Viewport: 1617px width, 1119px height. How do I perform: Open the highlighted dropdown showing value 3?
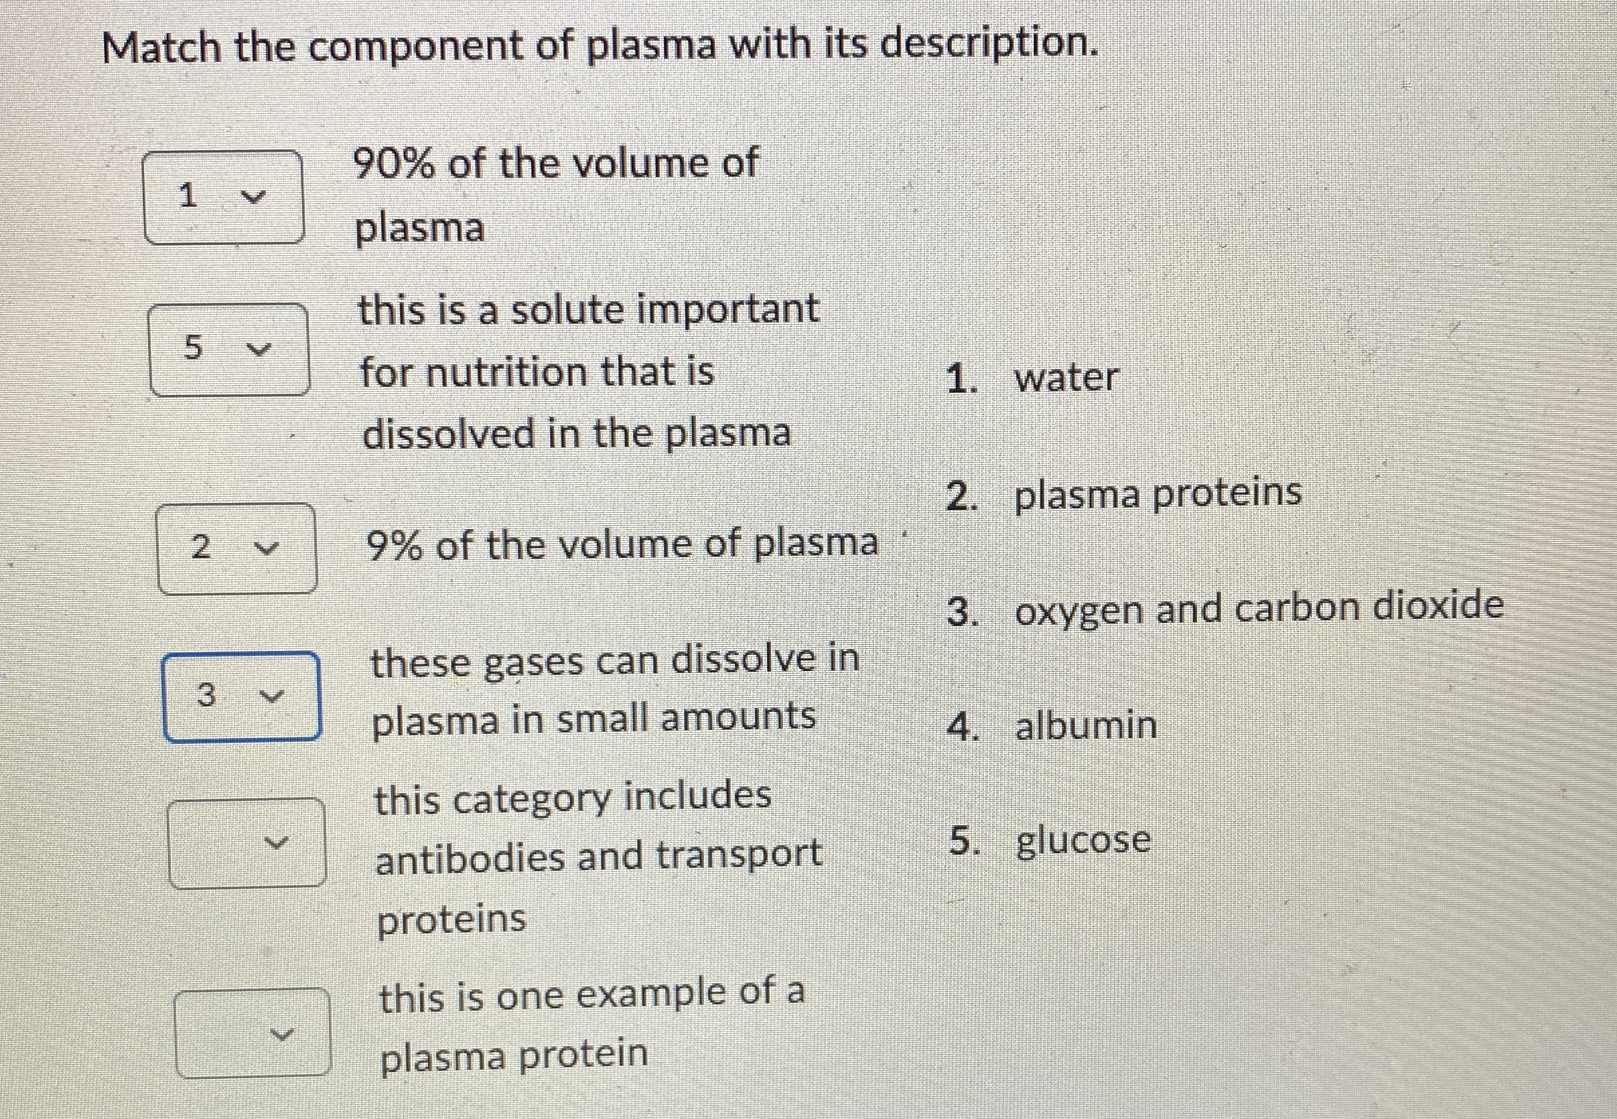[242, 698]
